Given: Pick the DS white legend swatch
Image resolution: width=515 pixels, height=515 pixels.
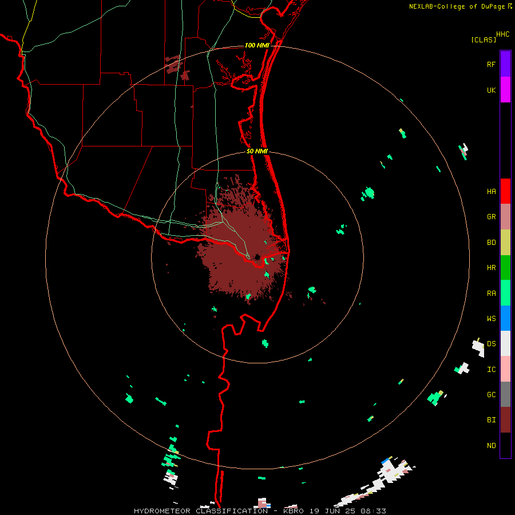Looking at the screenshot, I should pyautogui.click(x=505, y=343).
